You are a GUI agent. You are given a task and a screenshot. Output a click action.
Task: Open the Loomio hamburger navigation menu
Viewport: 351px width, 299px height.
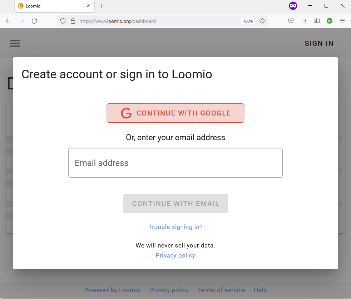coord(15,43)
